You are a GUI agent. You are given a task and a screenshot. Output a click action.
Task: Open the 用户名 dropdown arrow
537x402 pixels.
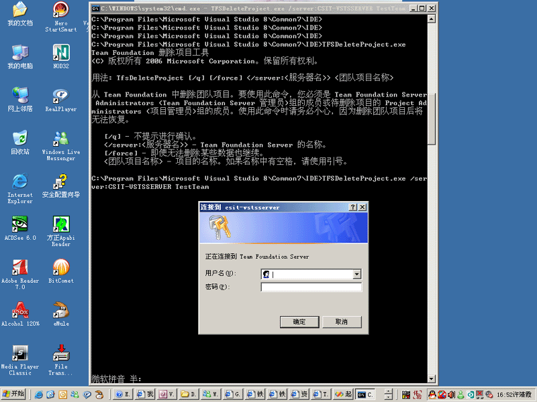[x=356, y=274]
